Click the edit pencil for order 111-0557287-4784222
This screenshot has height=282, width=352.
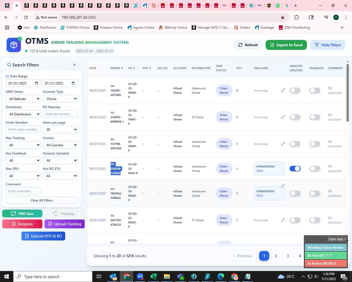(283, 220)
